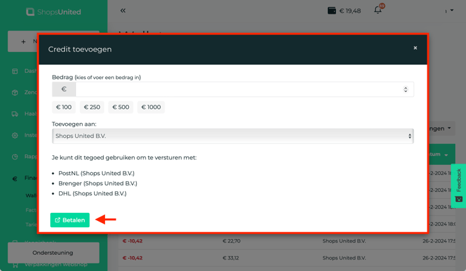Click the shopping cart webshop sidebar icon
This screenshot has width=466, height=271.
coord(15,265)
